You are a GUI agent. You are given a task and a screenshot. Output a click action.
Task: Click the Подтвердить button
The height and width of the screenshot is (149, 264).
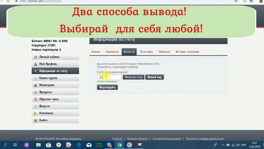tap(107, 87)
